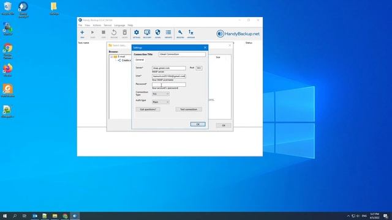This screenshot has height=220, width=392.
Task: Click the Recovery monitor icon in toolbar
Action: tap(147, 32)
